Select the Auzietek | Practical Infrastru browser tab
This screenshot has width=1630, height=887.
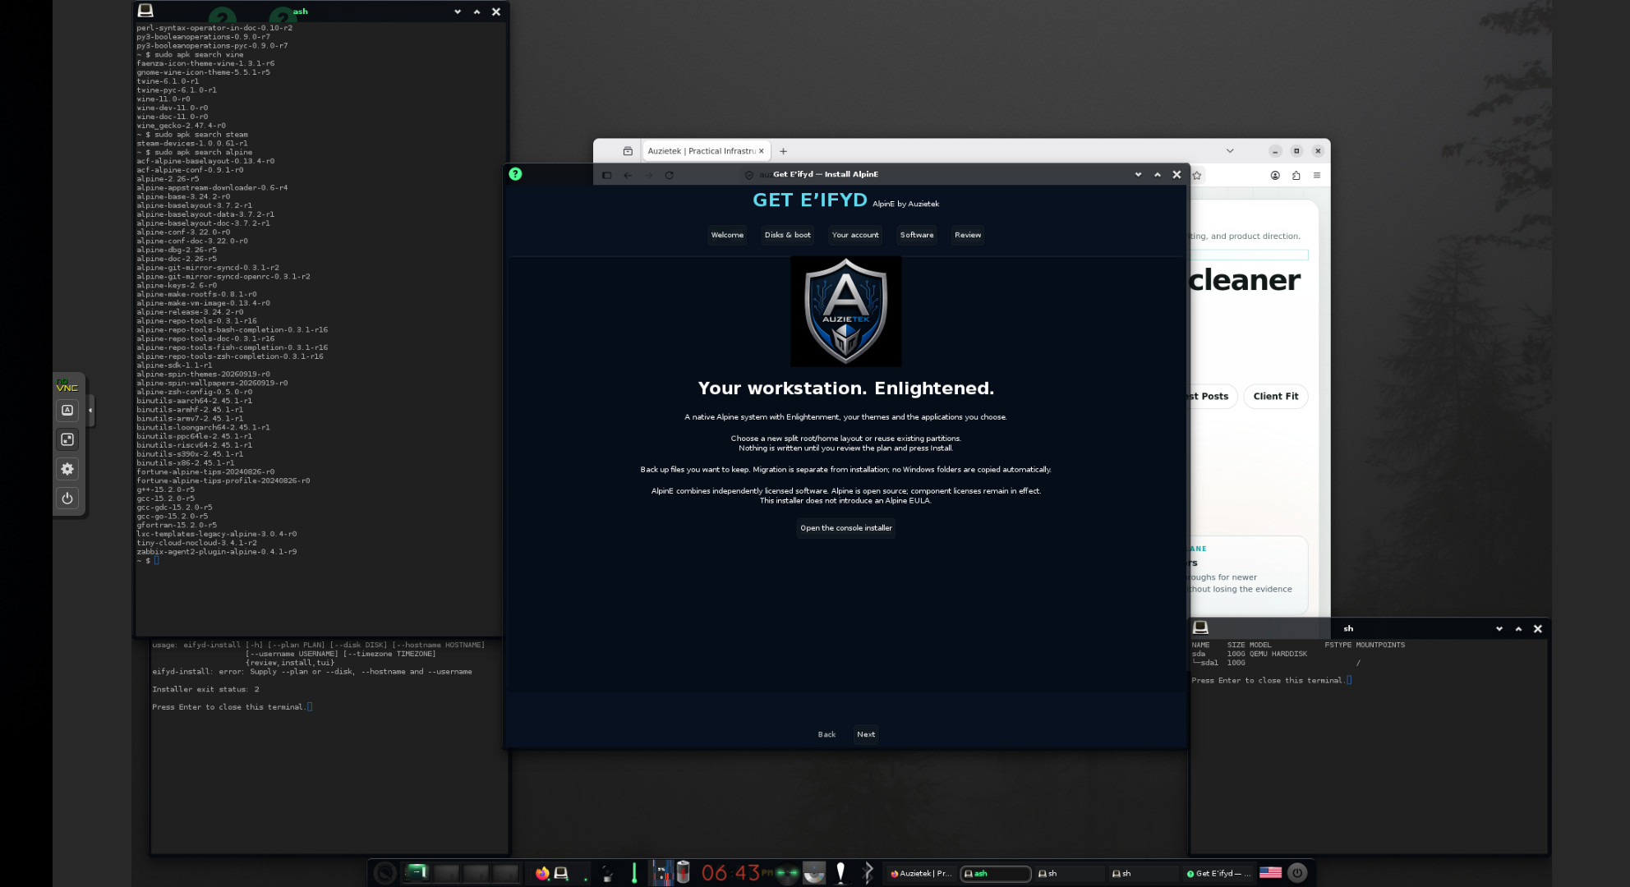tap(700, 151)
